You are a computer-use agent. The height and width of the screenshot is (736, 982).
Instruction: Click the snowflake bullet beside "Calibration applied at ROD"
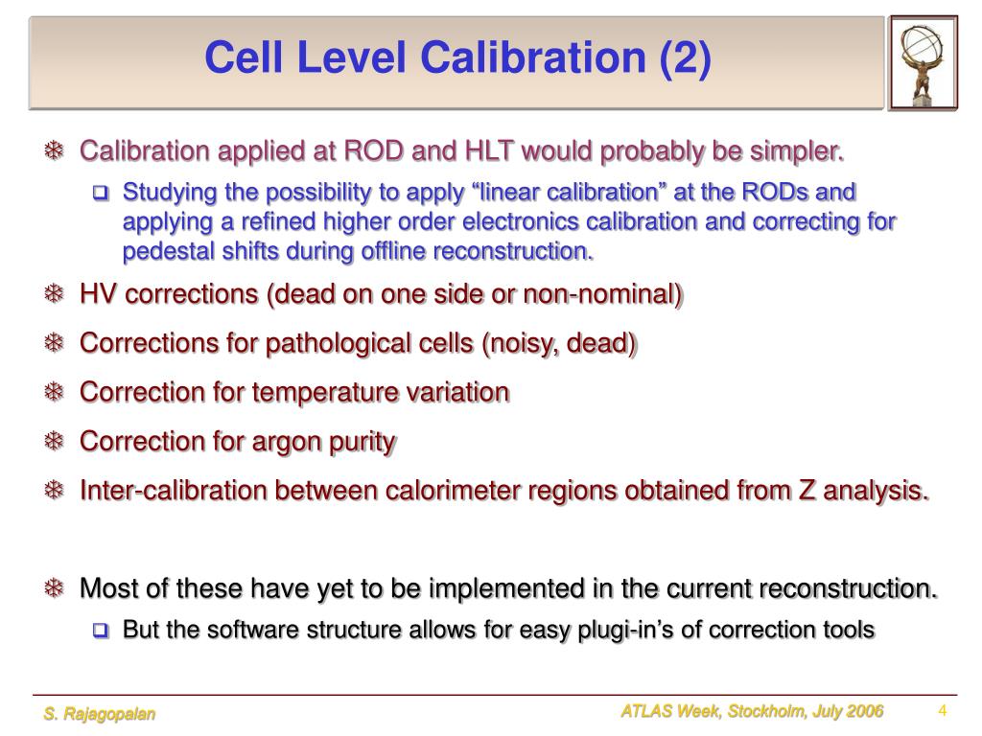[55, 150]
